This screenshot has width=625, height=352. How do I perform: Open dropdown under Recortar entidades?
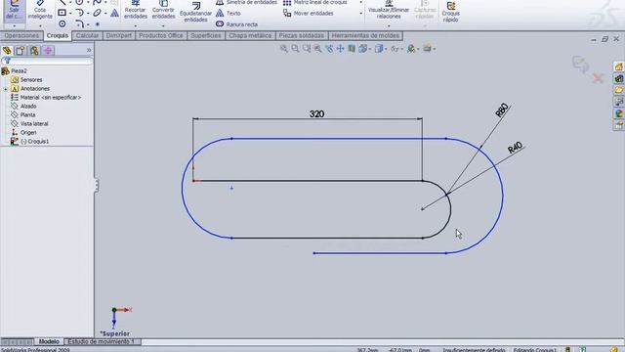point(136,26)
